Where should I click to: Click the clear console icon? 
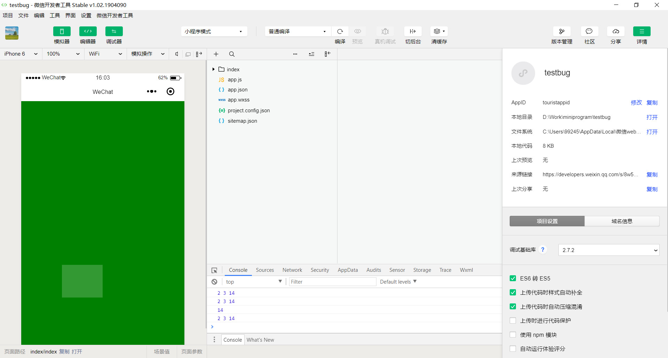click(x=214, y=282)
